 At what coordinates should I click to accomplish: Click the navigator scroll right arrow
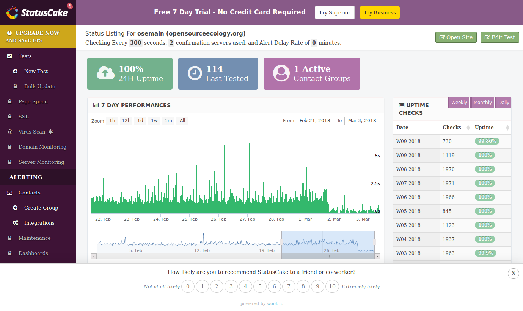tap(377, 256)
